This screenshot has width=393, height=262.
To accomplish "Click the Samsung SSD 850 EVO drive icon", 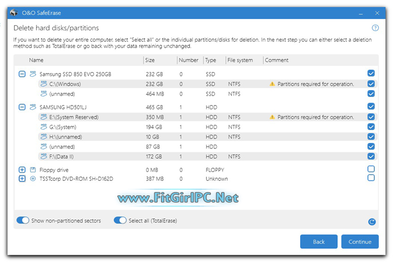I will [33, 74].
